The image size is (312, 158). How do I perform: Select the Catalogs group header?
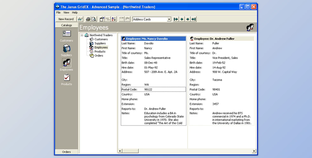(x=67, y=25)
